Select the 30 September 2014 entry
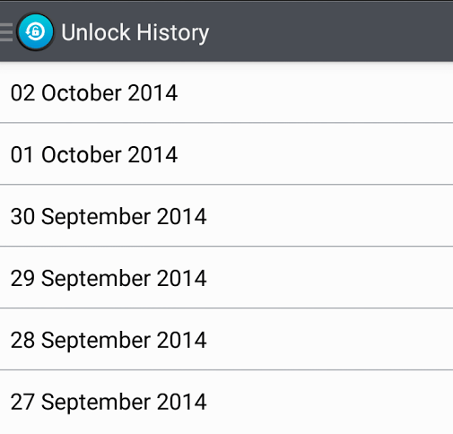 (226, 216)
